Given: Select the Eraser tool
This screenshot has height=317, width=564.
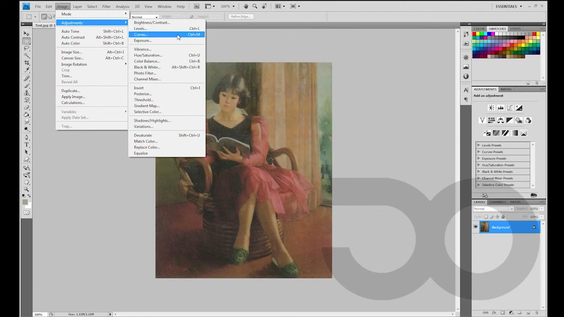Looking at the screenshot, I should pos(26,107).
